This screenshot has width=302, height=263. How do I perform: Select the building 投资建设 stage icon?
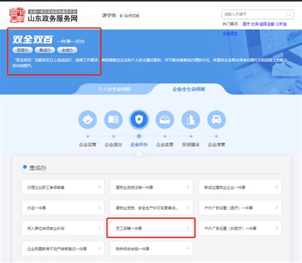point(191,120)
